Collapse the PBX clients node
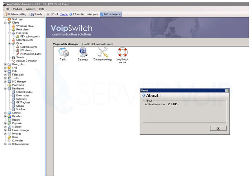Viewport: 251px width, 179px height. (x=9, y=33)
